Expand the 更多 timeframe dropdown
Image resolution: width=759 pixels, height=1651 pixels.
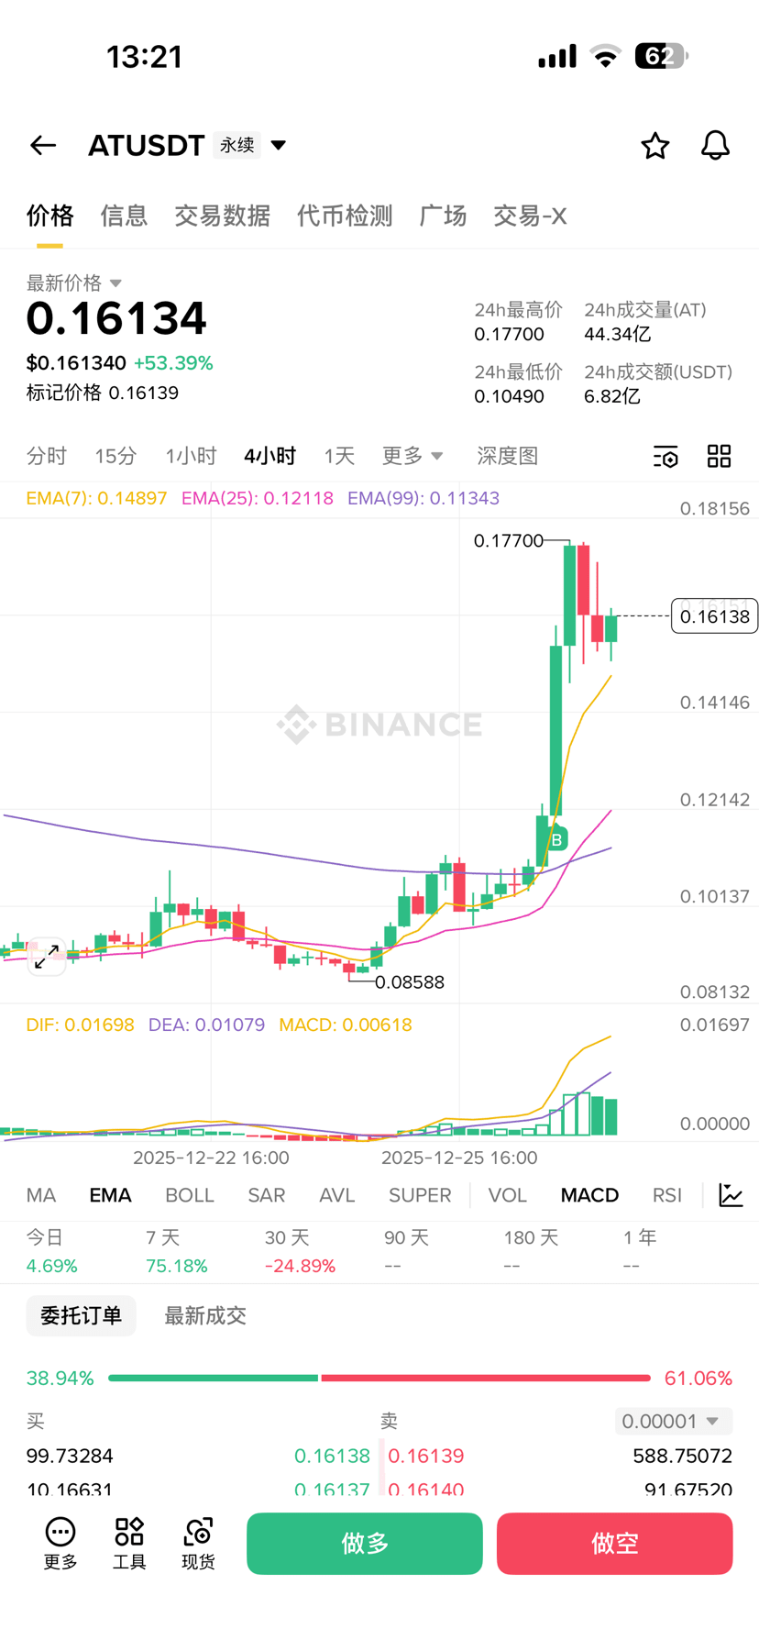pos(412,456)
